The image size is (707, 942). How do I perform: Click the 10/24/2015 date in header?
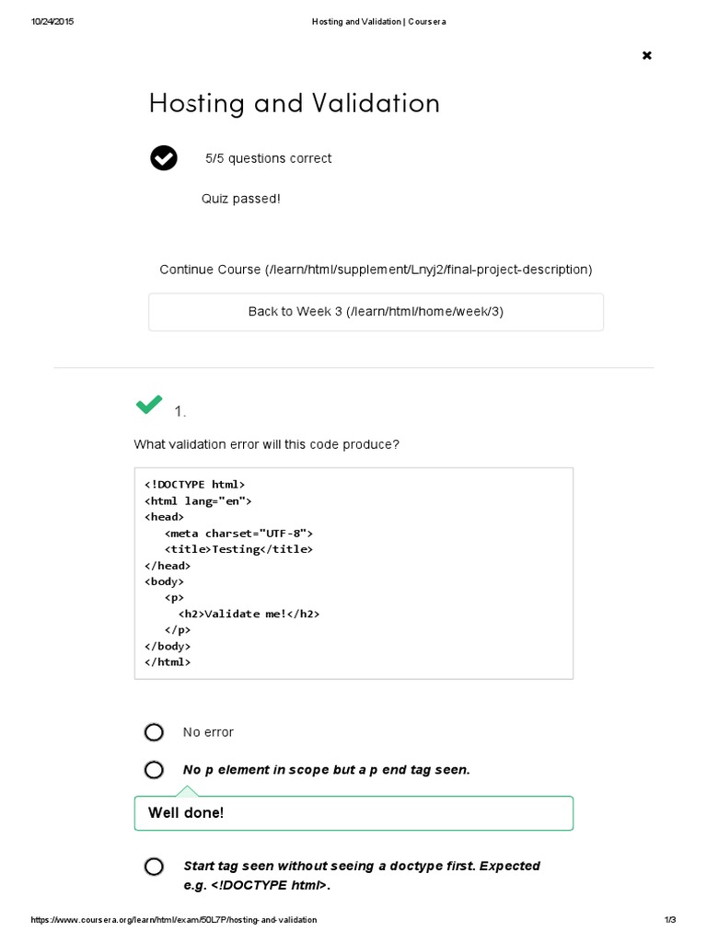pyautogui.click(x=52, y=21)
